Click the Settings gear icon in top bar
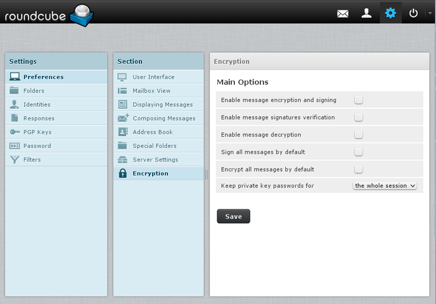The height and width of the screenshot is (304, 436). (x=391, y=13)
